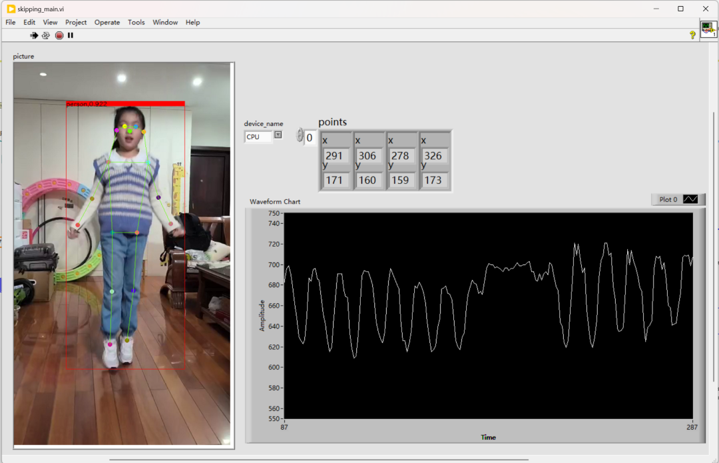719x463 pixels.
Task: Click the vertical scrollbar on right edge
Action: [x=714, y=247]
